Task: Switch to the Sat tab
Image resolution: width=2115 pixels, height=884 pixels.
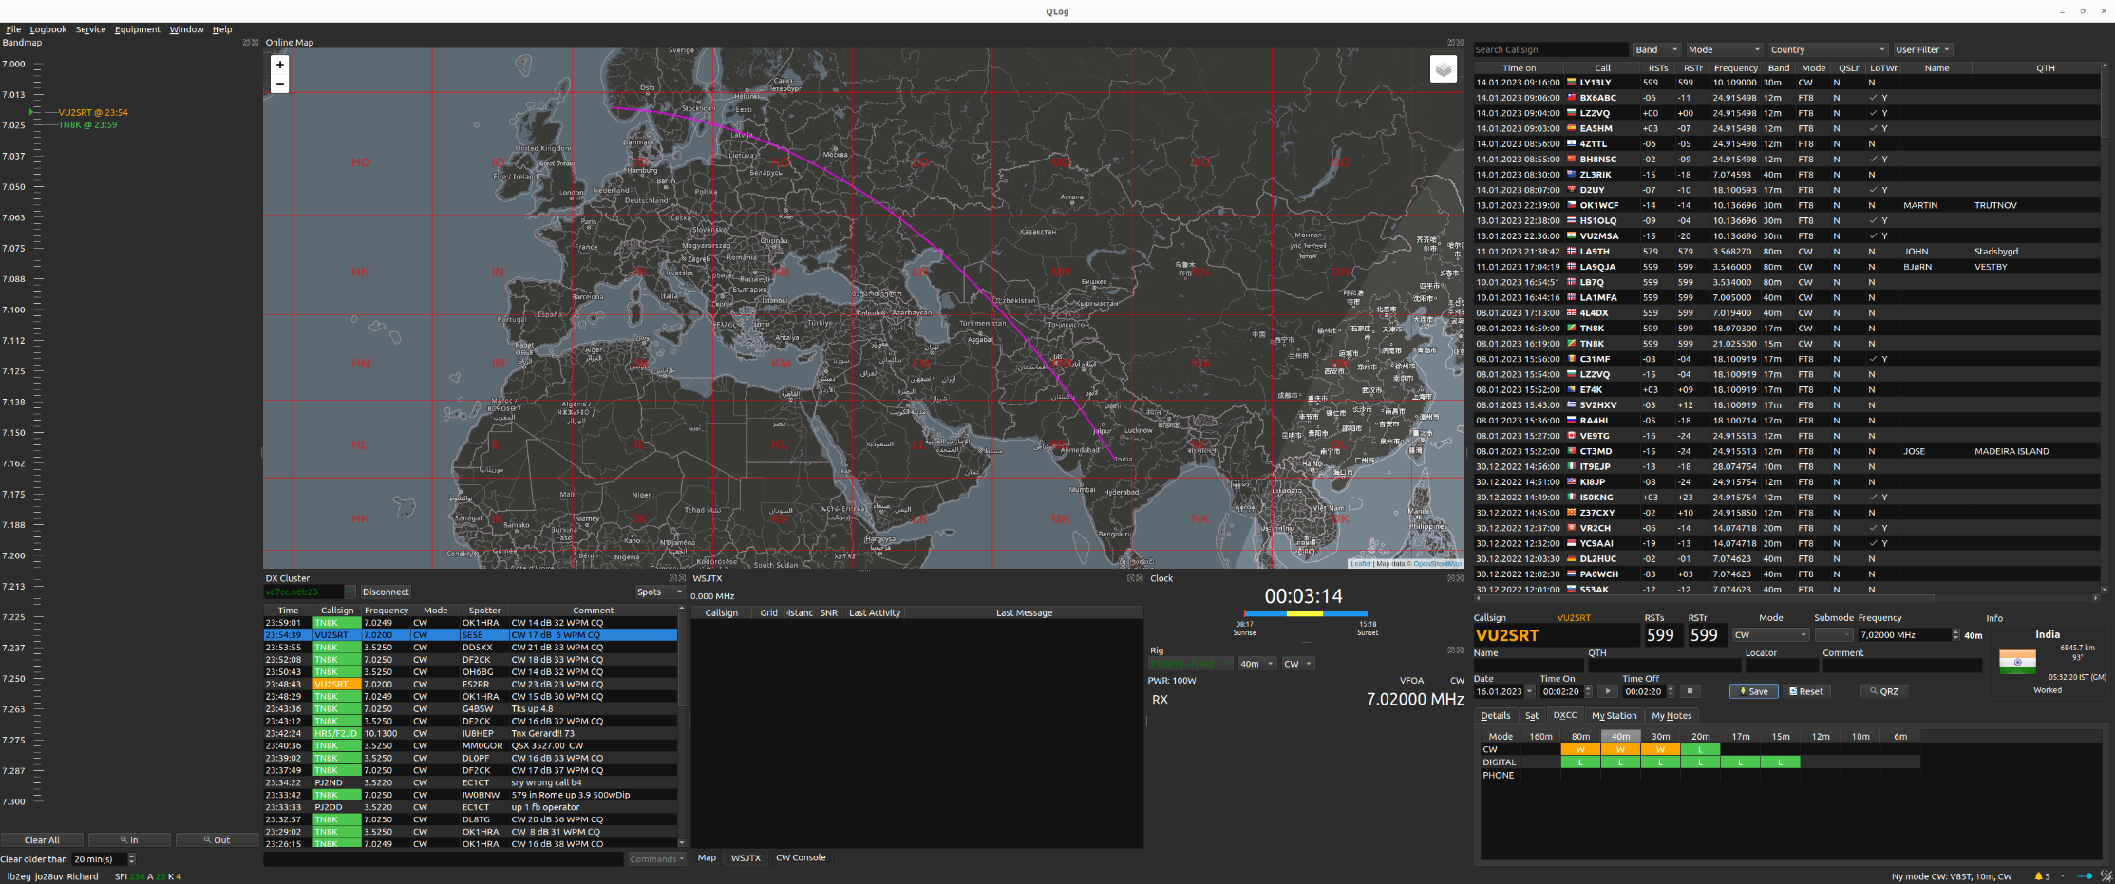Action: pos(1531,716)
